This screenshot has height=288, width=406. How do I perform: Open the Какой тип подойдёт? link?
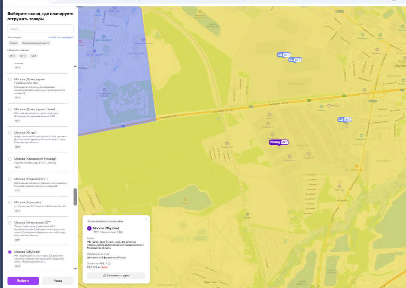coord(61,37)
